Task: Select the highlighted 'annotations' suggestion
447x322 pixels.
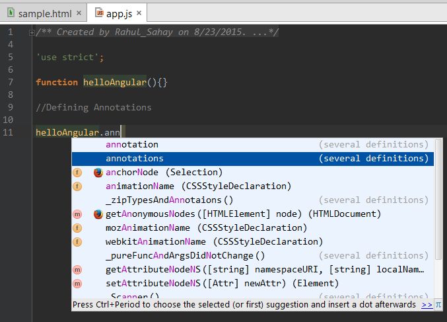Action: [x=253, y=159]
